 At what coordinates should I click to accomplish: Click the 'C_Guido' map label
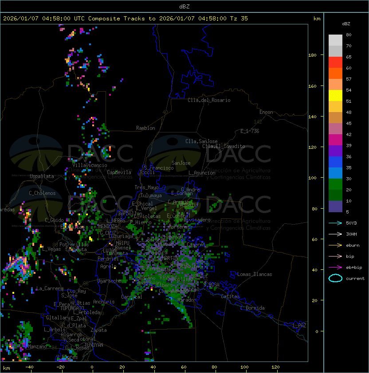point(54,220)
